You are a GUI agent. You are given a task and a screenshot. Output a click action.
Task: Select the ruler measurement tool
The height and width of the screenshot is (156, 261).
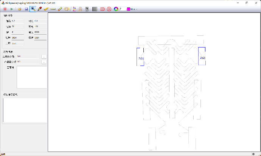click(53, 9)
